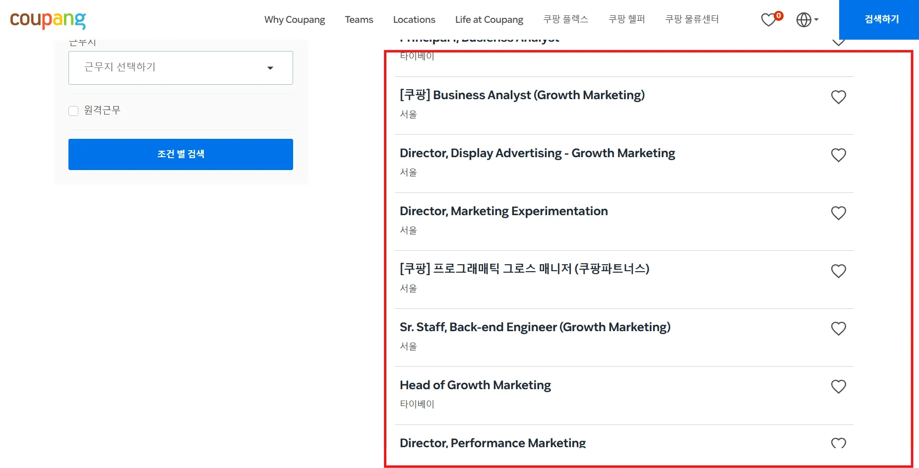Image resolution: width=919 pixels, height=468 pixels.
Task: Open 쿠팡 플렉스 menu item
Action: tap(566, 19)
